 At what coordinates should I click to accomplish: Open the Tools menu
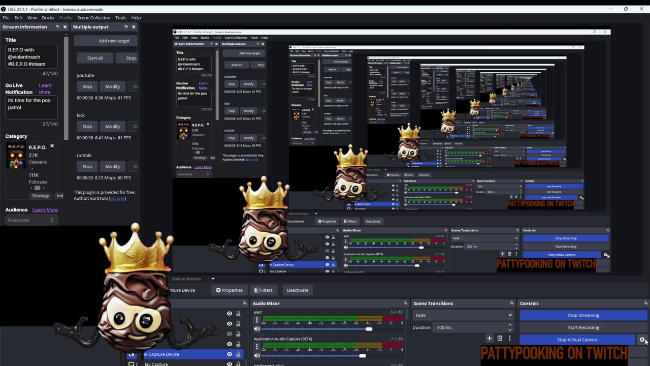120,18
